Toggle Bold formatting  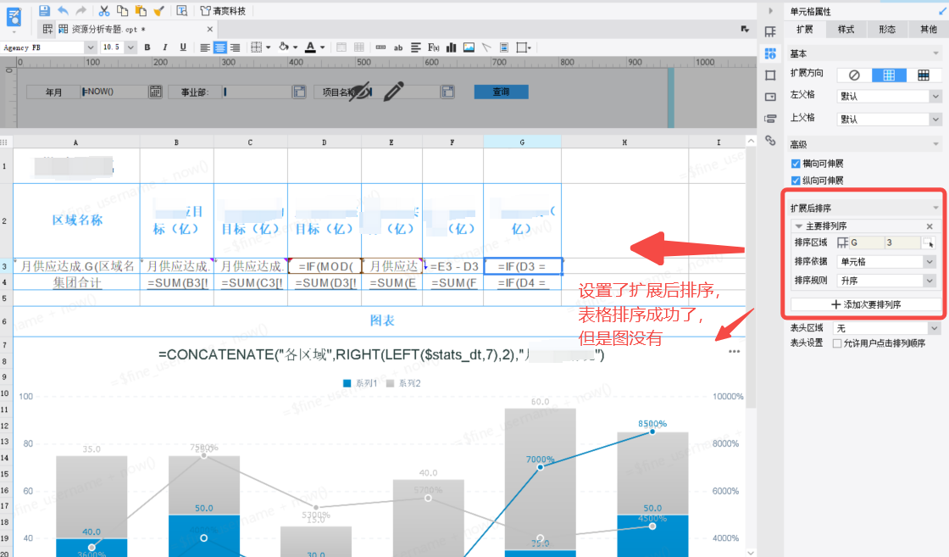(147, 47)
